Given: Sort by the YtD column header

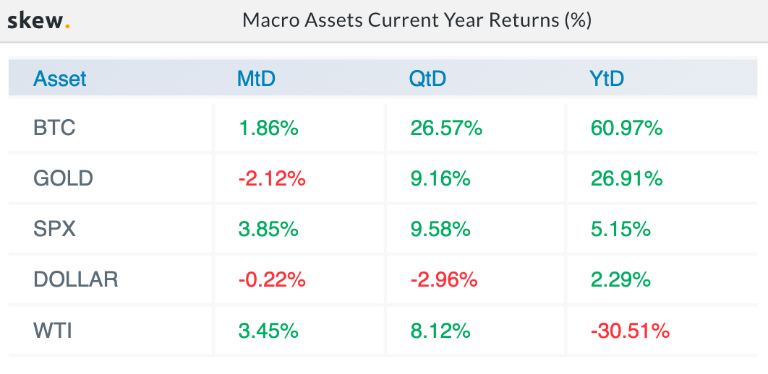Looking at the screenshot, I should (606, 79).
